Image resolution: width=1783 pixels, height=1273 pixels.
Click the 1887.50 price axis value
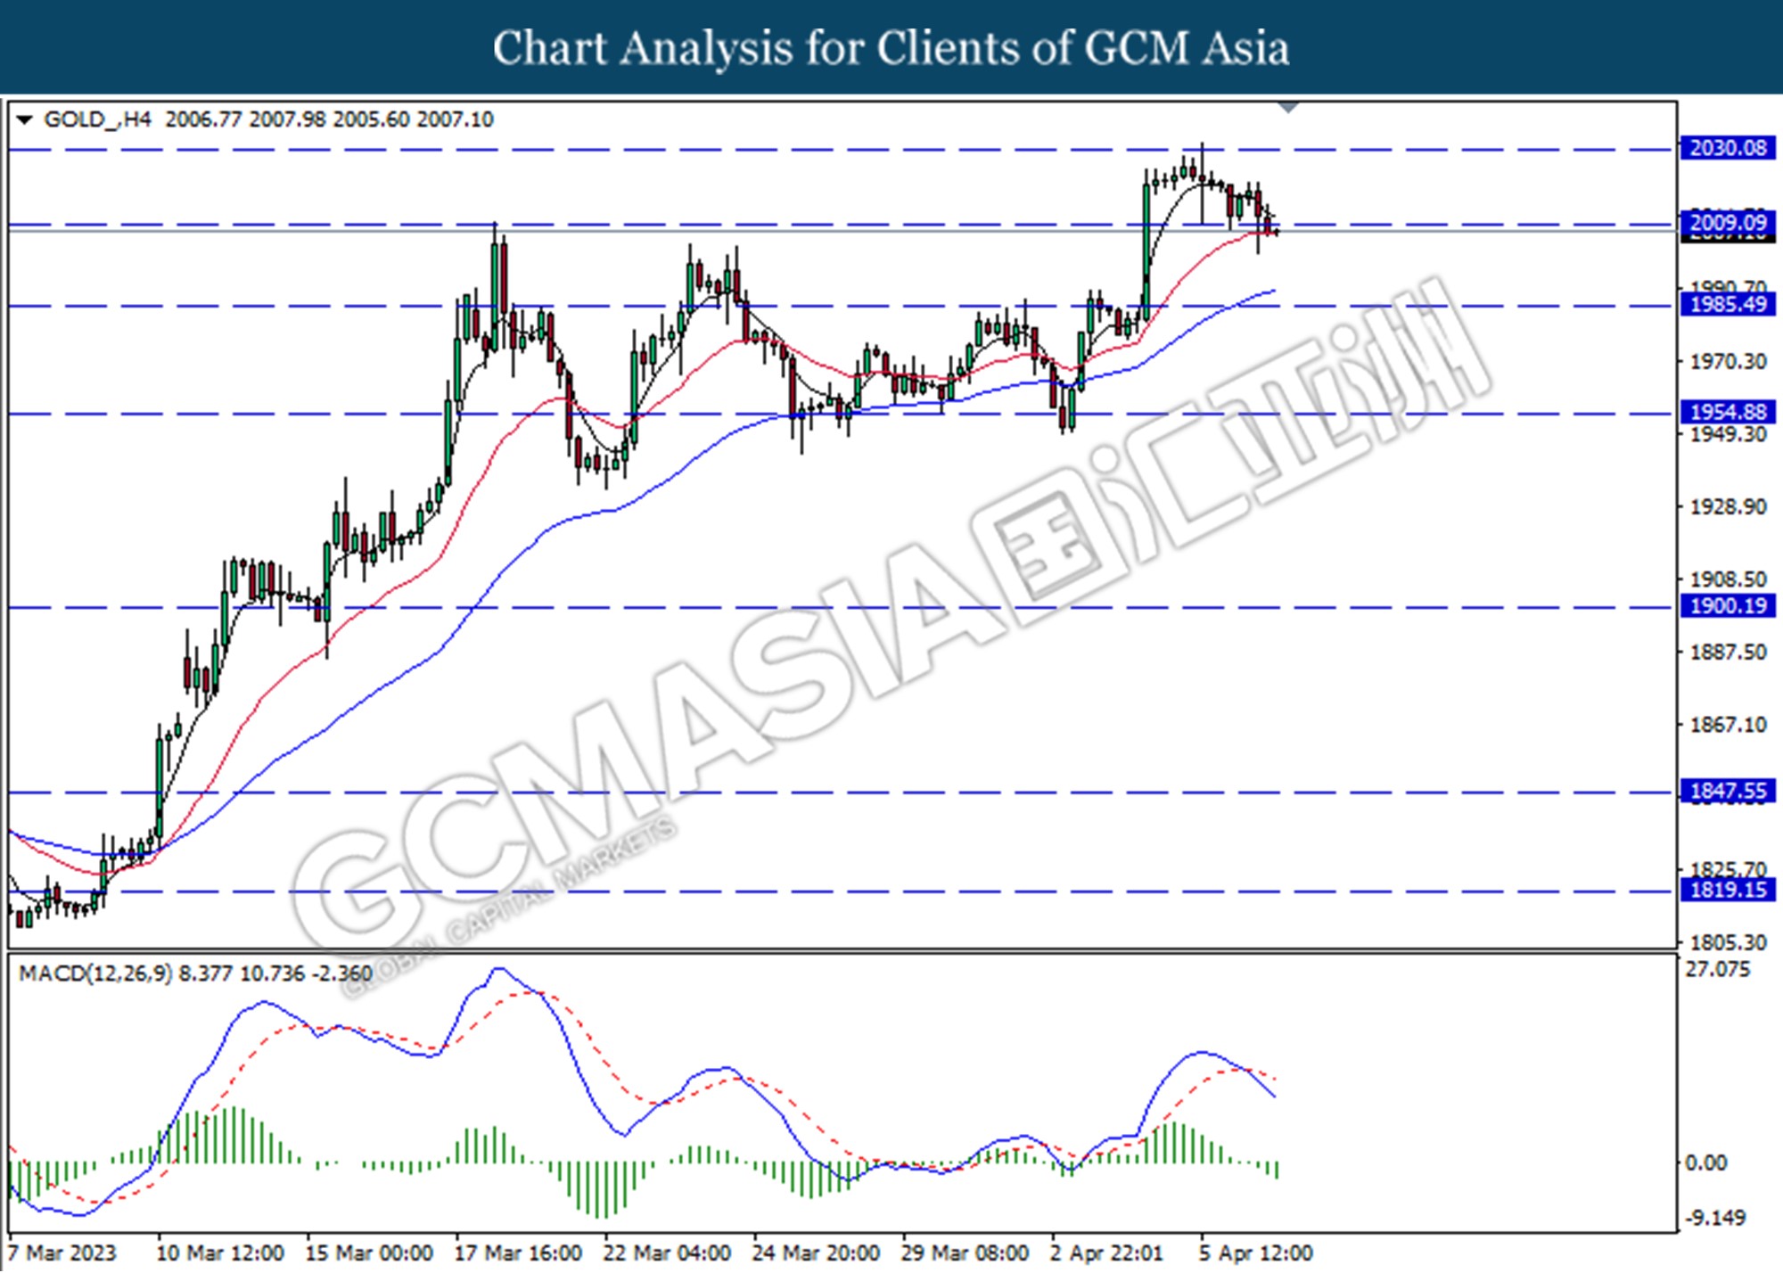click(1729, 653)
